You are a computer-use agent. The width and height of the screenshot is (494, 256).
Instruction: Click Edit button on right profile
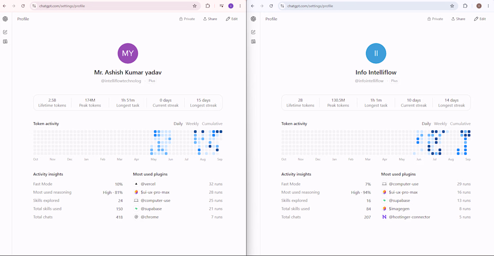click(x=480, y=19)
